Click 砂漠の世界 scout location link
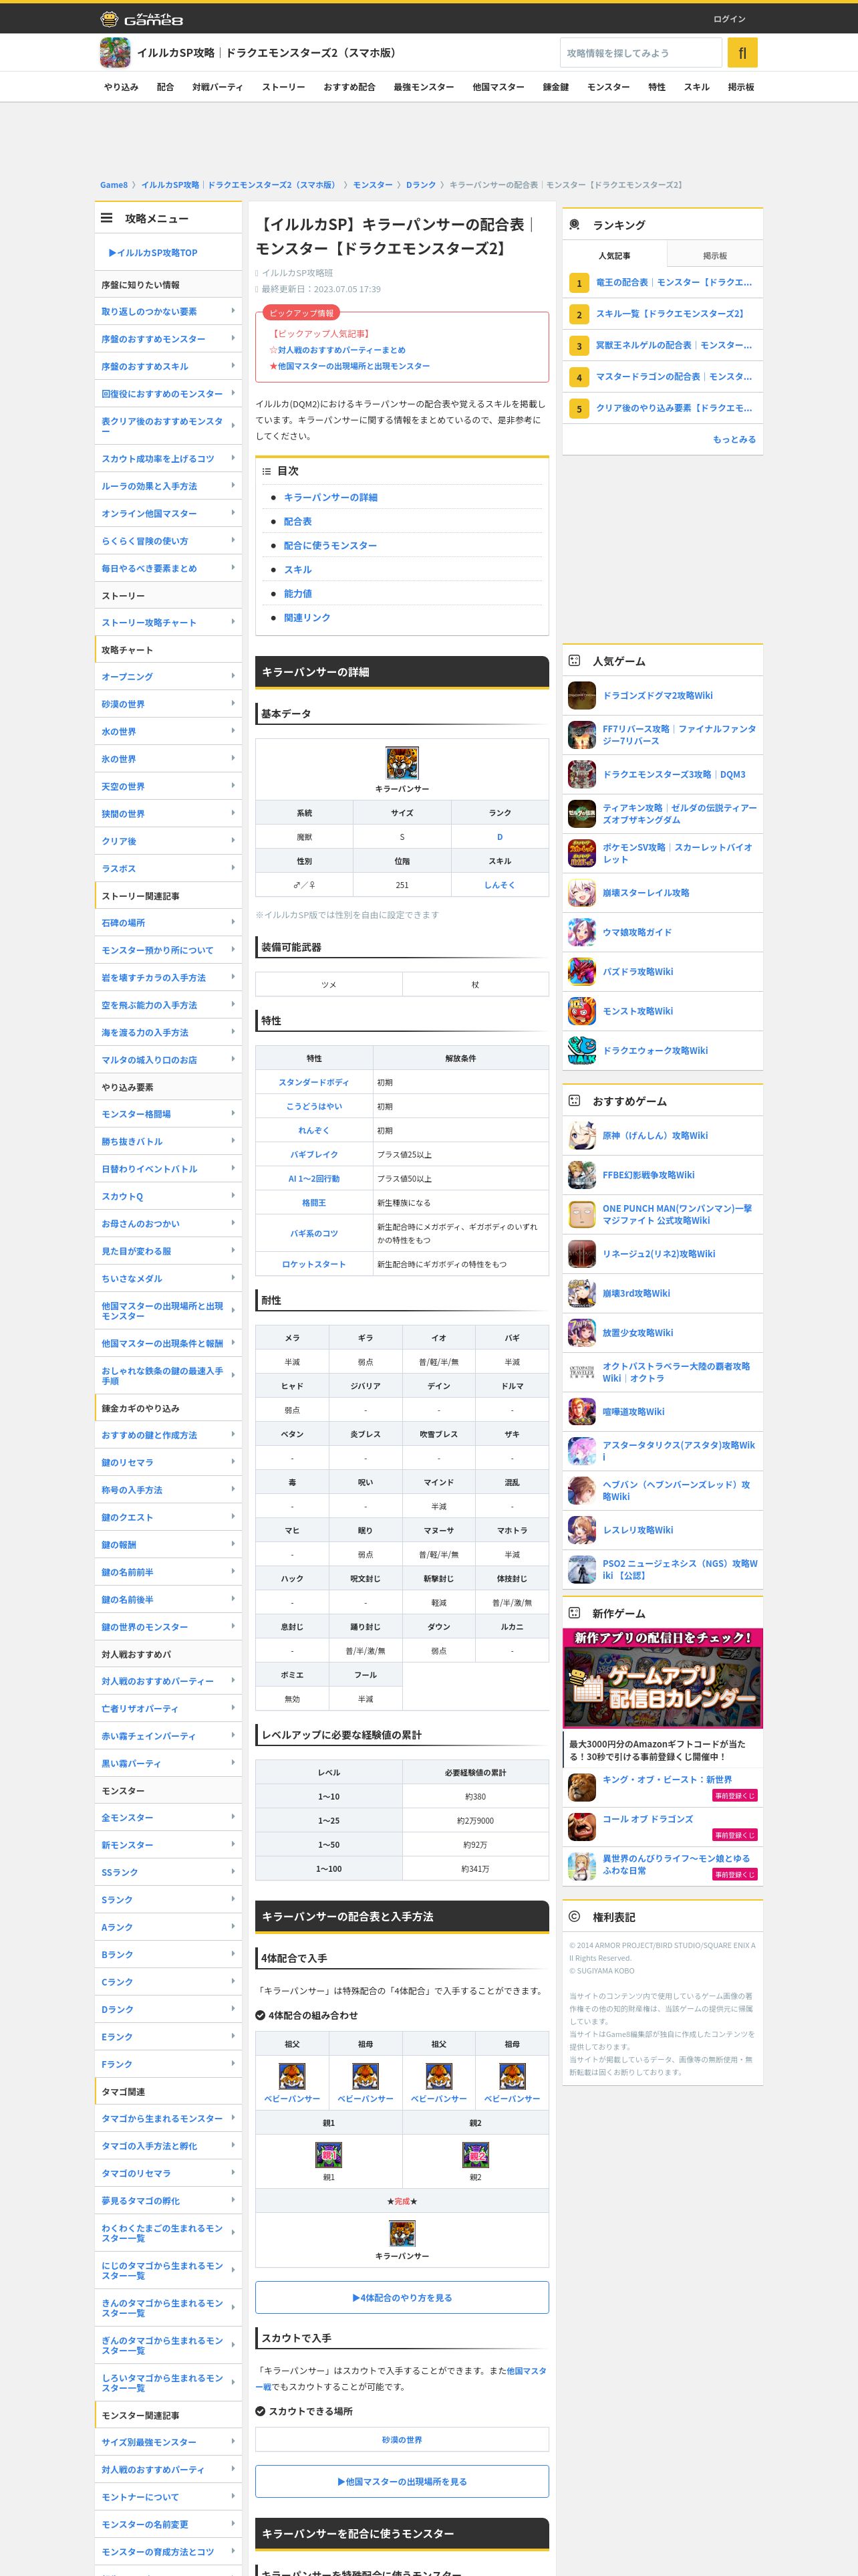Screen dimensions: 858x2576 [402, 2439]
